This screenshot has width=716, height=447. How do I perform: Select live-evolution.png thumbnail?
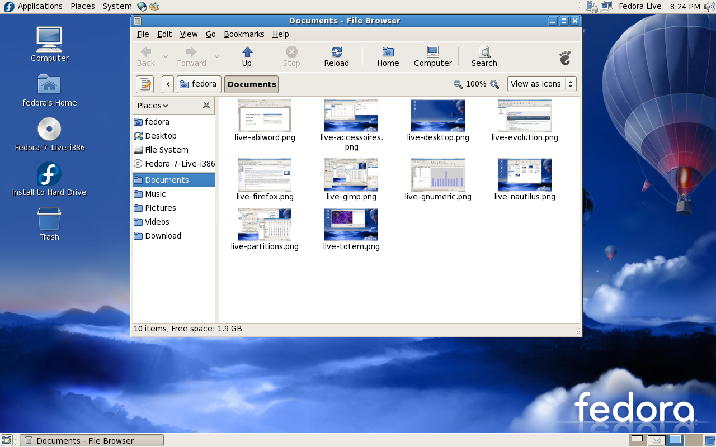(525, 116)
